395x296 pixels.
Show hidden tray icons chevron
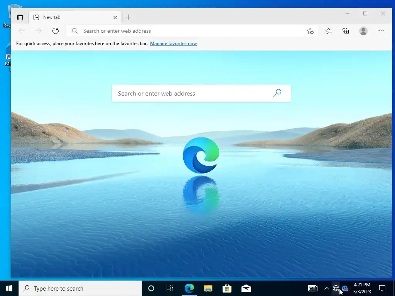click(326, 288)
